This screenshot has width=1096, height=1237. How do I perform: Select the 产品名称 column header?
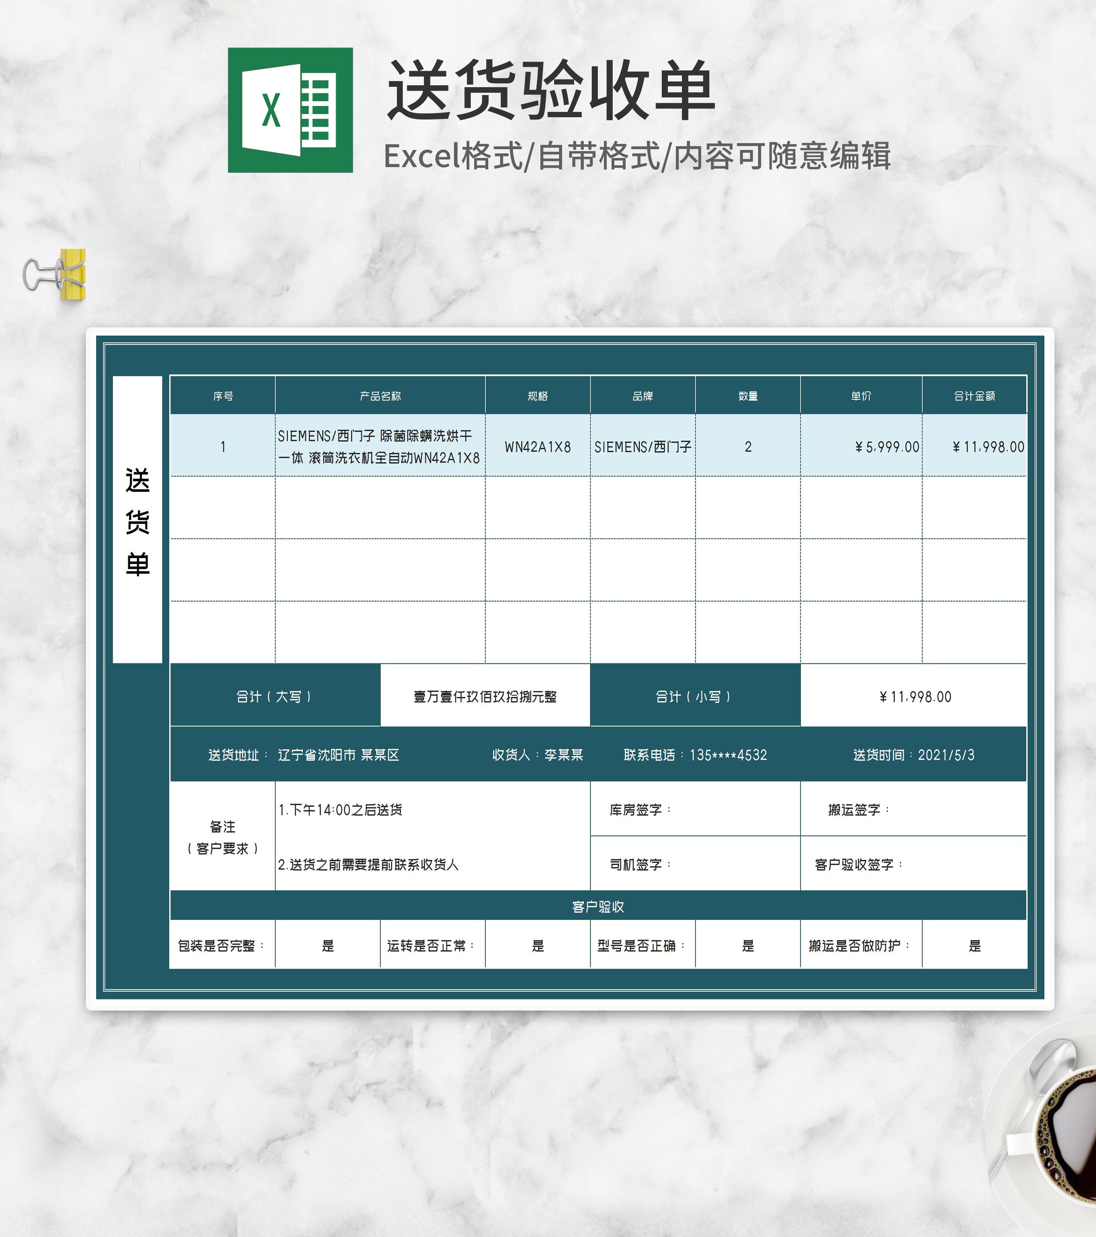click(x=380, y=396)
